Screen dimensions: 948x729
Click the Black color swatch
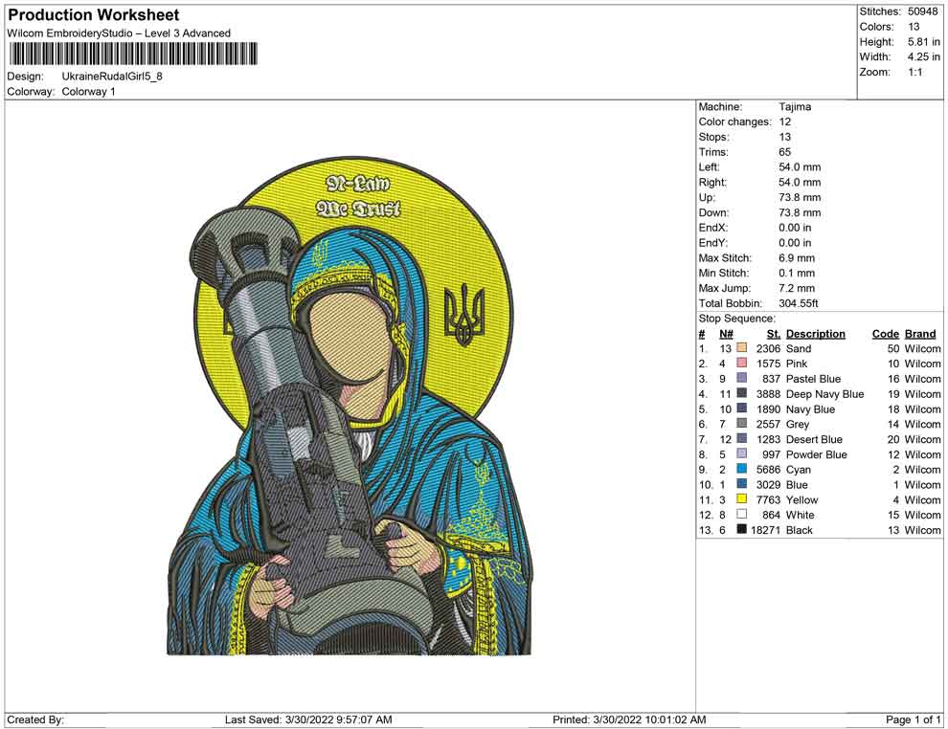(742, 529)
